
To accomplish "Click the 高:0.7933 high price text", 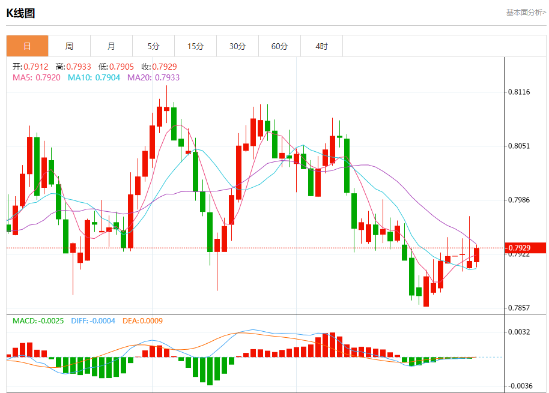I will pos(73,67).
